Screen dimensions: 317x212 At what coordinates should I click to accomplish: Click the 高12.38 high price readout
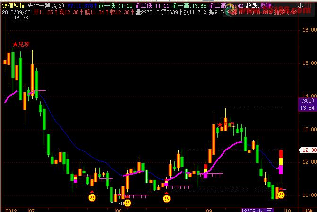(x=71, y=12)
